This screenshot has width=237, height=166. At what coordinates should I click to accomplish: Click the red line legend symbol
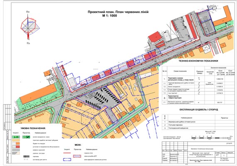(x=67, y=153)
